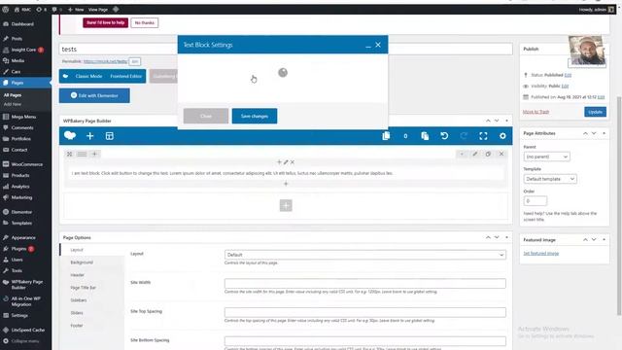
Task: Open RMC site home in admin bar
Action: coord(22,9)
